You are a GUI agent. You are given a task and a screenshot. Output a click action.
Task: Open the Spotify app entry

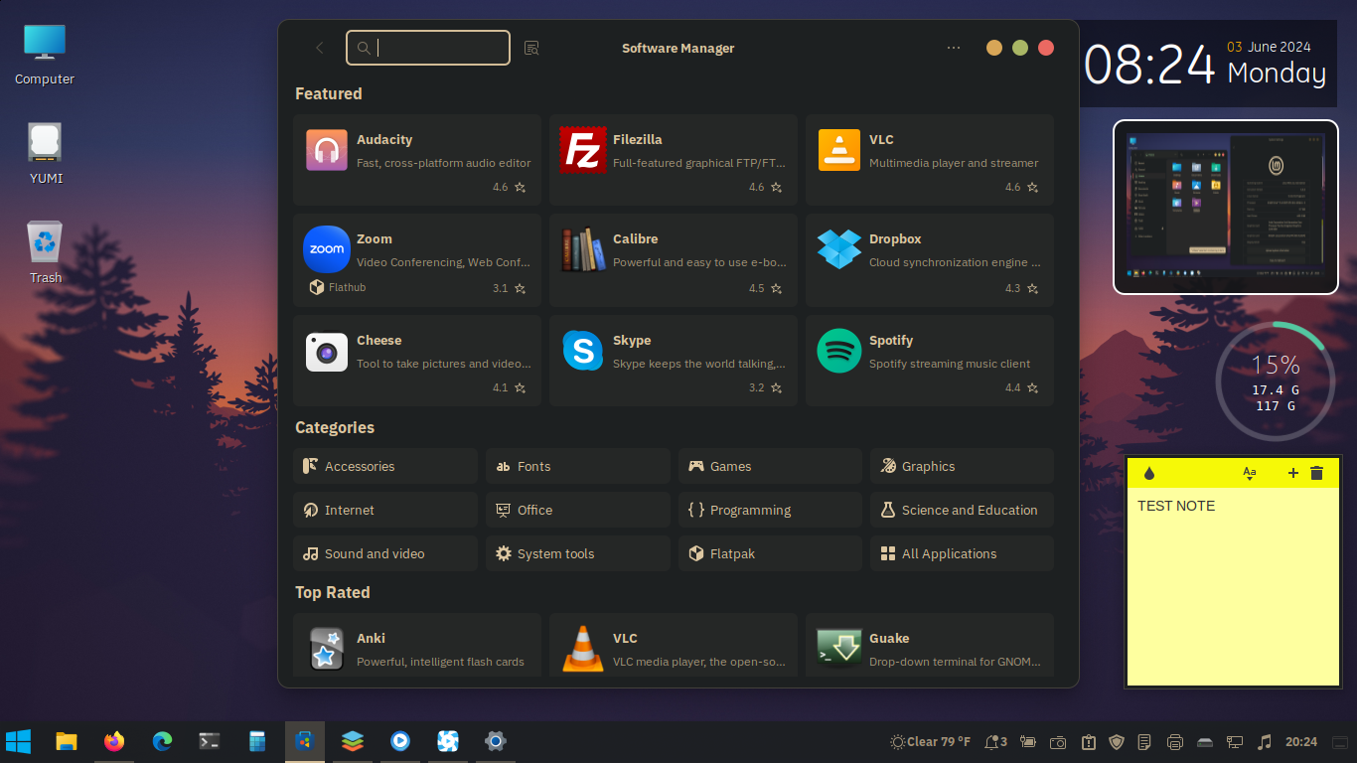click(x=930, y=361)
